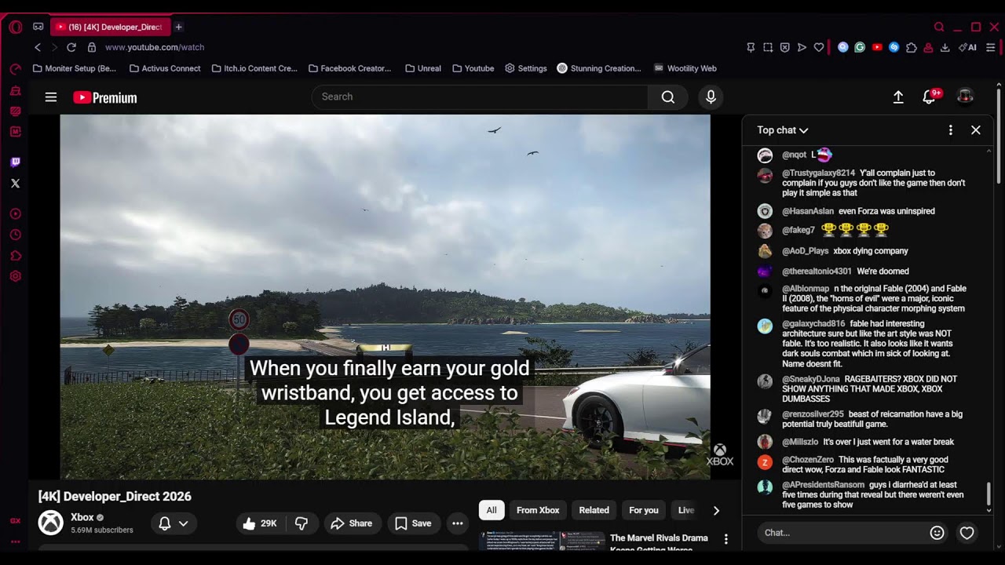Viewport: 1005px width, 565px height.
Task: Open GX Control speedometer icon in sidebar
Action: point(15,69)
